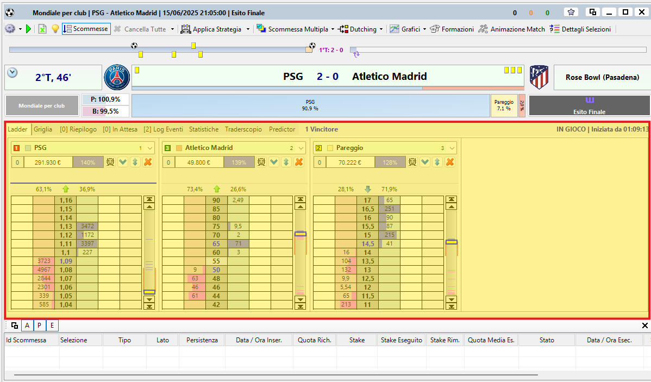Launch Animazione Match
Screen dimensions: 651x382
pos(511,29)
